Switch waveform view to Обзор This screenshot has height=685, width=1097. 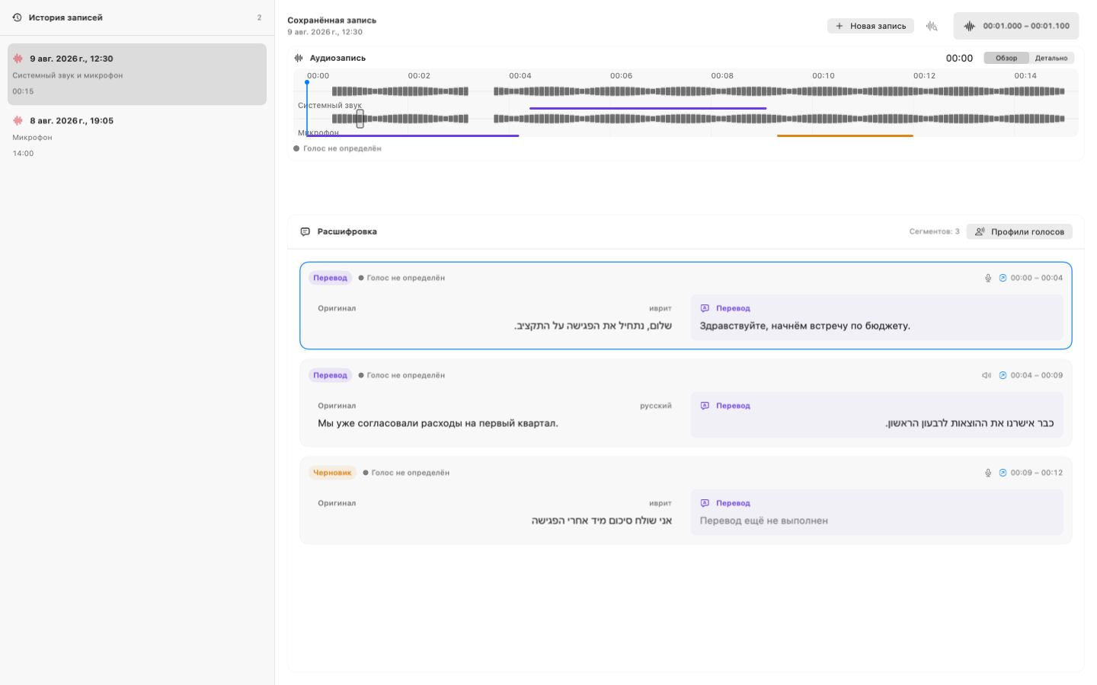coord(1006,58)
